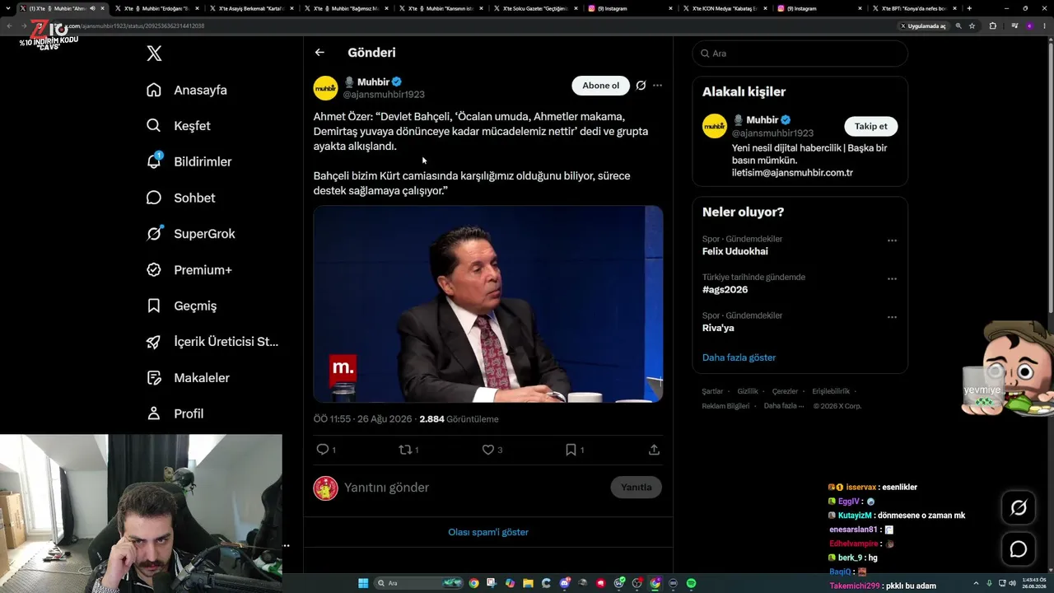Viewport: 1054px width, 593px height.
Task: Open the post's video thumbnail
Action: [488, 304]
